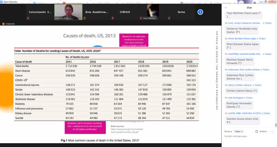
Task: Click the chat panel scrollbar thumb
Action: coord(276,125)
